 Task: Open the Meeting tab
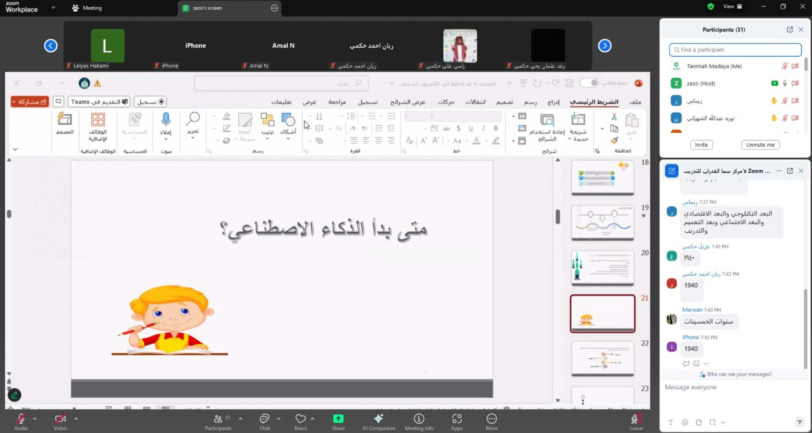point(87,8)
